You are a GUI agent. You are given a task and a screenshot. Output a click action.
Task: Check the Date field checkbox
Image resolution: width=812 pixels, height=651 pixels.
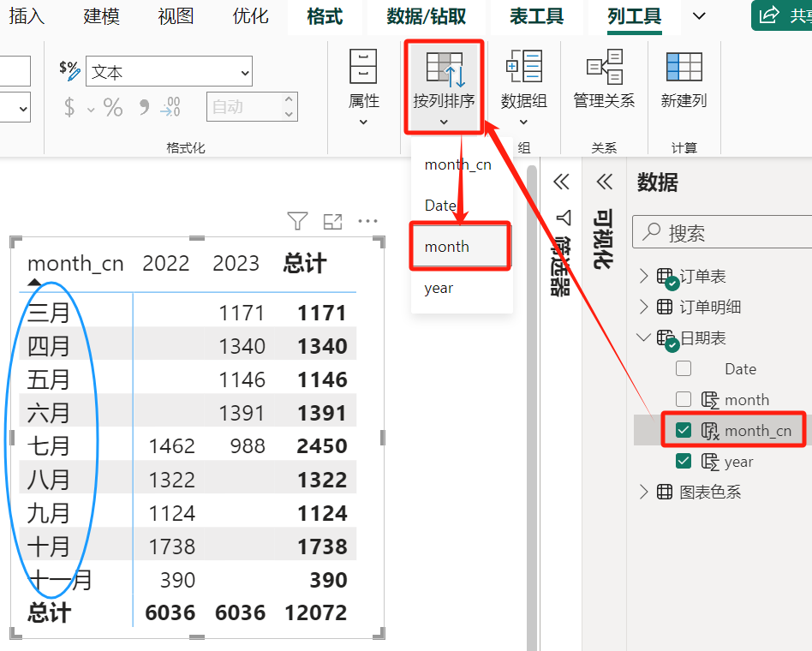point(684,368)
